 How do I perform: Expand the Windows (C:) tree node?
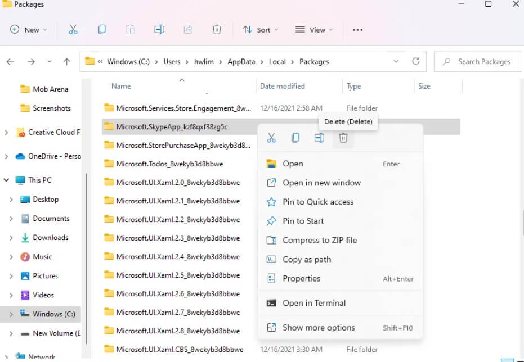(11, 314)
